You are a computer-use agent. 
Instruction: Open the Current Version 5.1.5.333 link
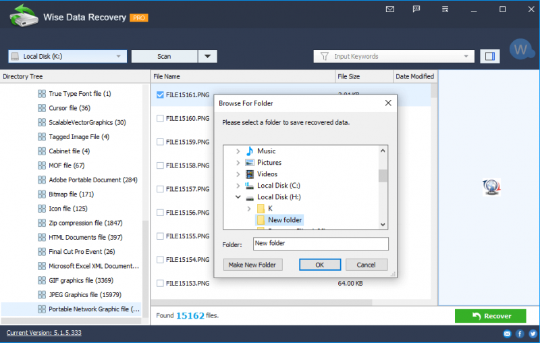pyautogui.click(x=44, y=333)
